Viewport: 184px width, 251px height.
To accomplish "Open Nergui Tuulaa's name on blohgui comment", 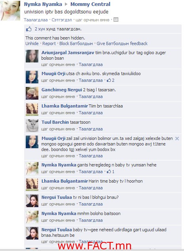I will point(57,197).
